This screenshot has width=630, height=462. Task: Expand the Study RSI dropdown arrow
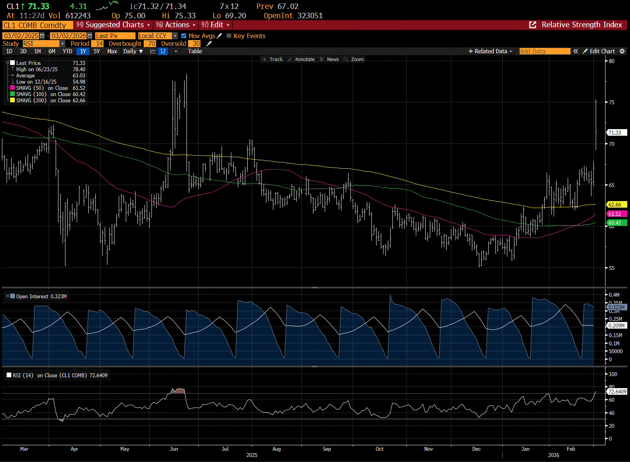click(62, 44)
